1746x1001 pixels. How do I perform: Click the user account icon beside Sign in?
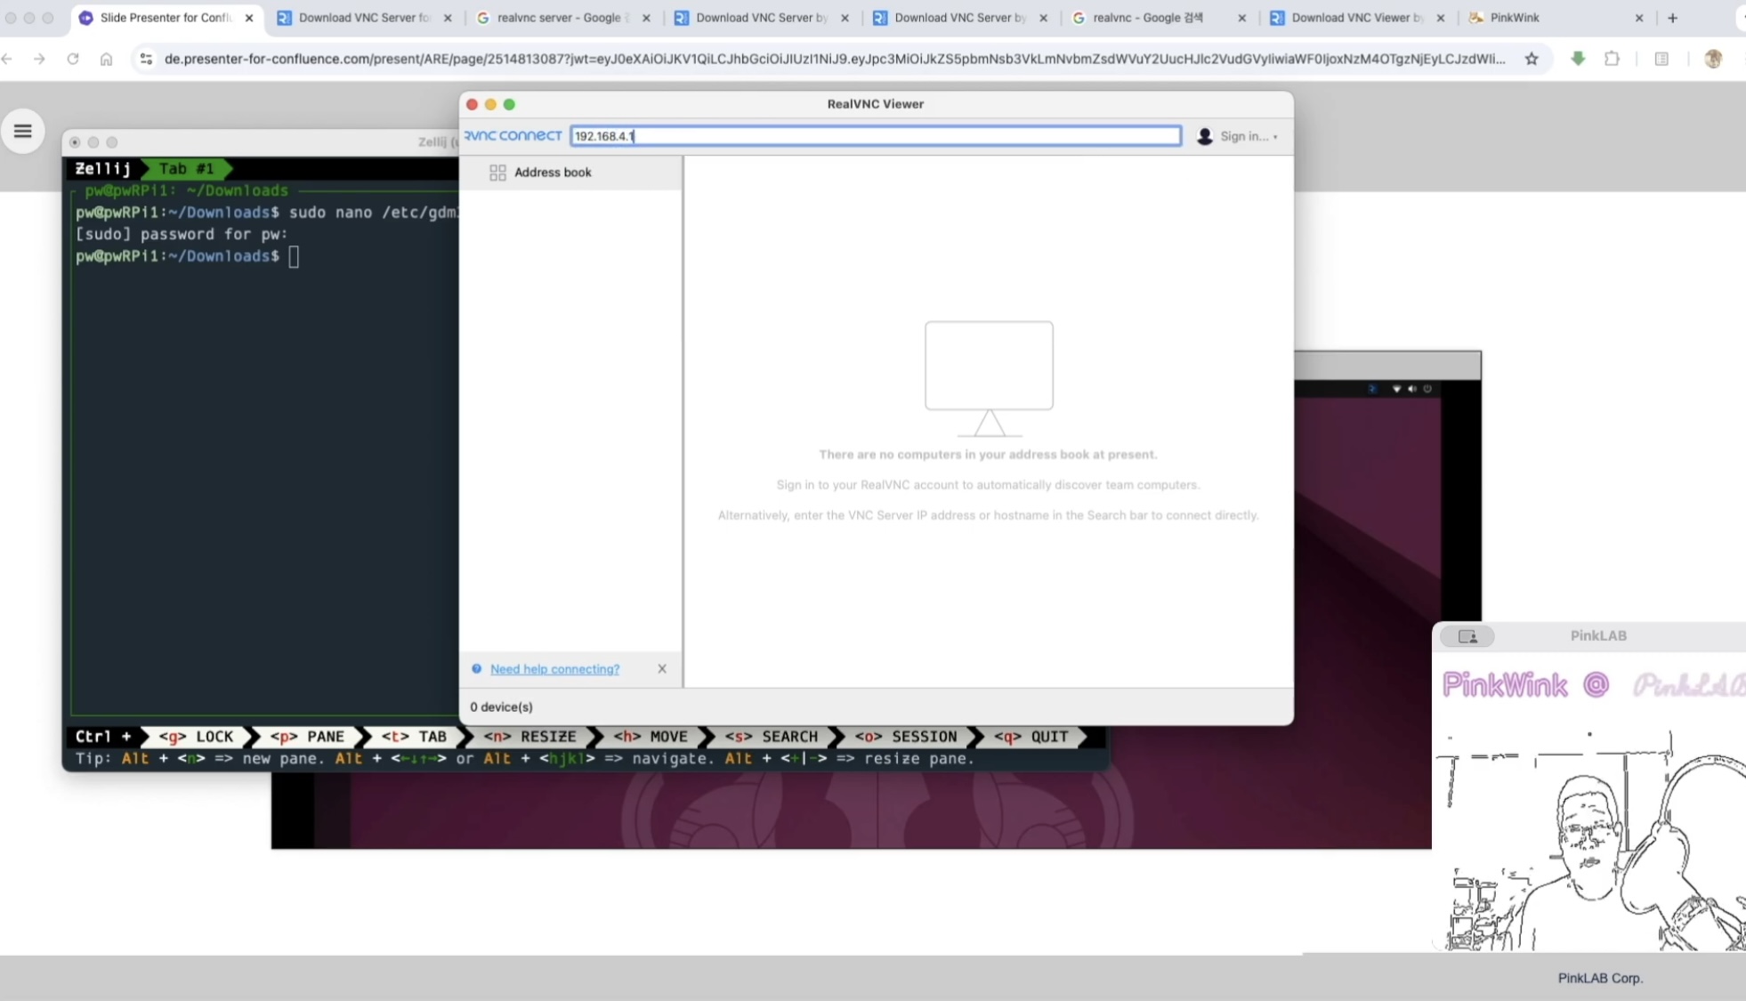1204,136
